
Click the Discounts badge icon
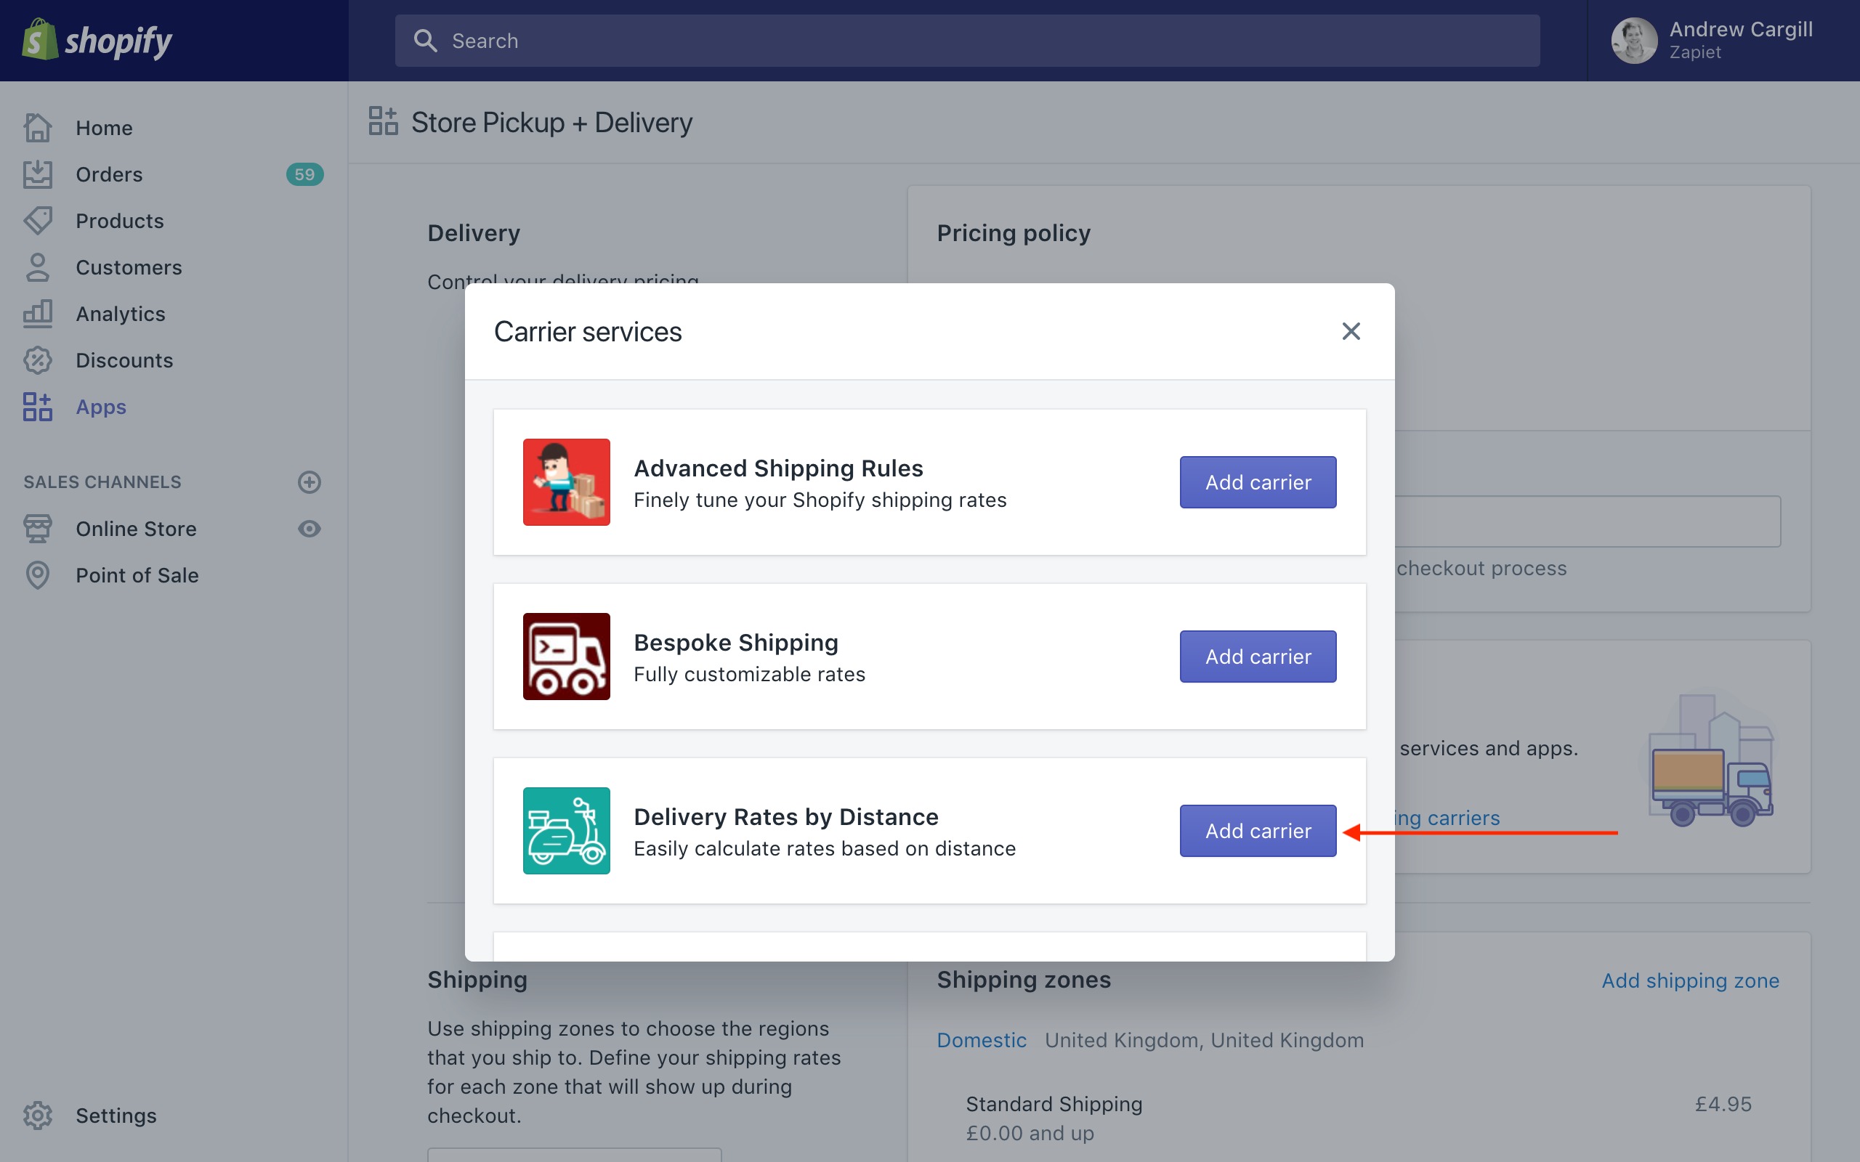[38, 360]
